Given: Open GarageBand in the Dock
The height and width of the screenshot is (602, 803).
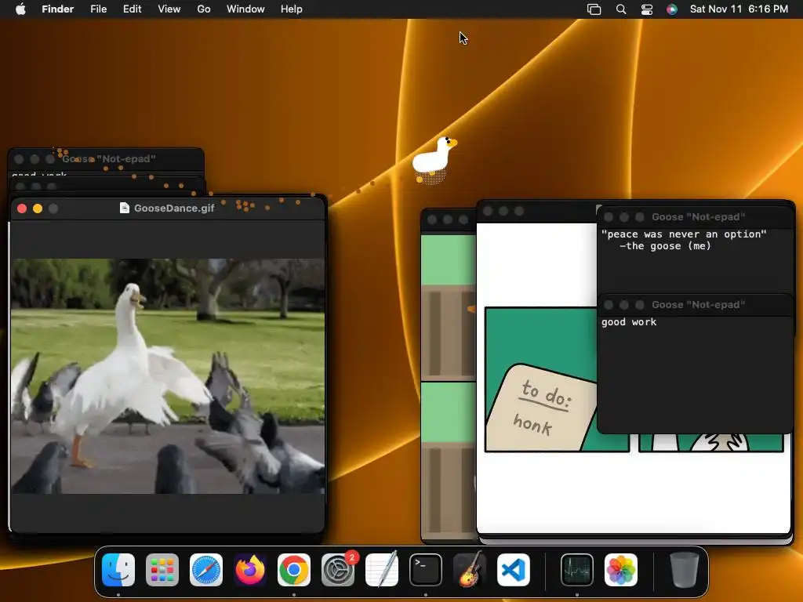Looking at the screenshot, I should pyautogui.click(x=470, y=570).
